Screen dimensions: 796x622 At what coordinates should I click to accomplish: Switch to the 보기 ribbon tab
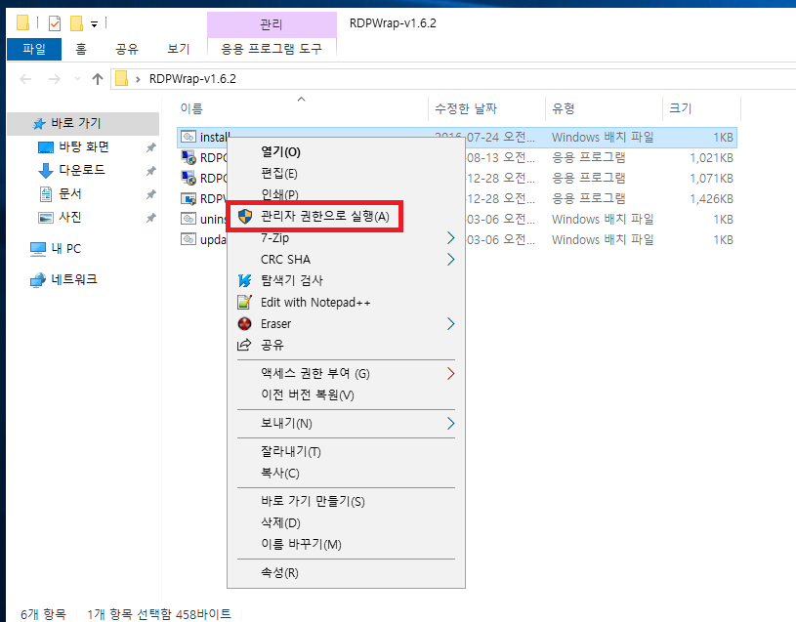178,49
